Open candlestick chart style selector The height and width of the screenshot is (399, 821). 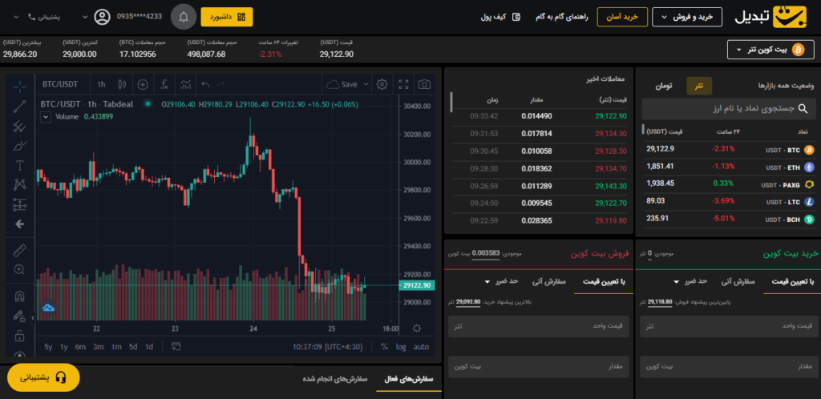(123, 84)
